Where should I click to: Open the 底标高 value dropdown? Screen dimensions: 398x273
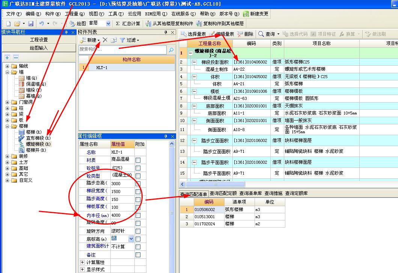(x=131, y=239)
